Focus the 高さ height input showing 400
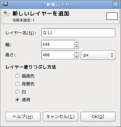Viewport: 121px width, 127px height. (58, 55)
